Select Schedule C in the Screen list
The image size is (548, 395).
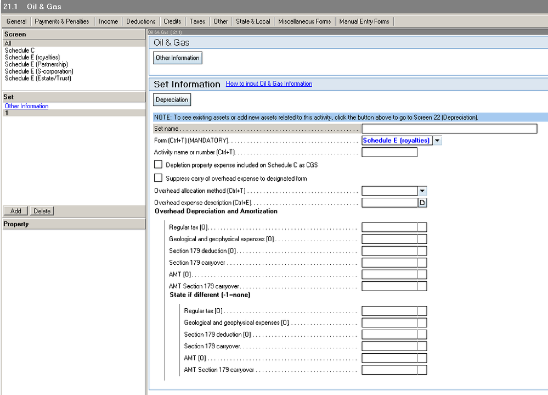20,50
